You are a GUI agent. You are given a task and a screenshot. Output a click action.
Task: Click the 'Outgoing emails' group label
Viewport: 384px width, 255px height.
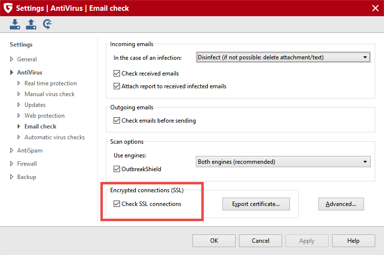132,107
